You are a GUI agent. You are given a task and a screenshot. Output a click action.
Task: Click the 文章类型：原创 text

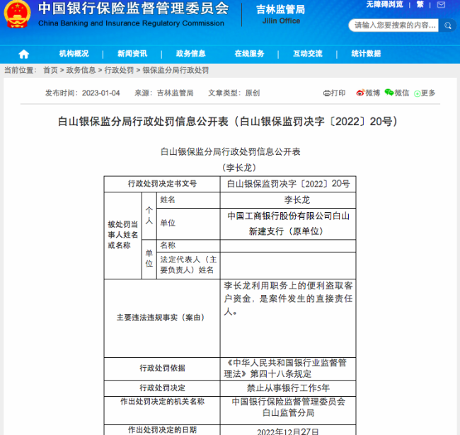tap(234, 93)
